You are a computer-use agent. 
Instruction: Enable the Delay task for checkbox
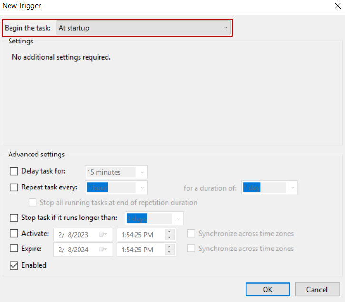tap(14, 171)
